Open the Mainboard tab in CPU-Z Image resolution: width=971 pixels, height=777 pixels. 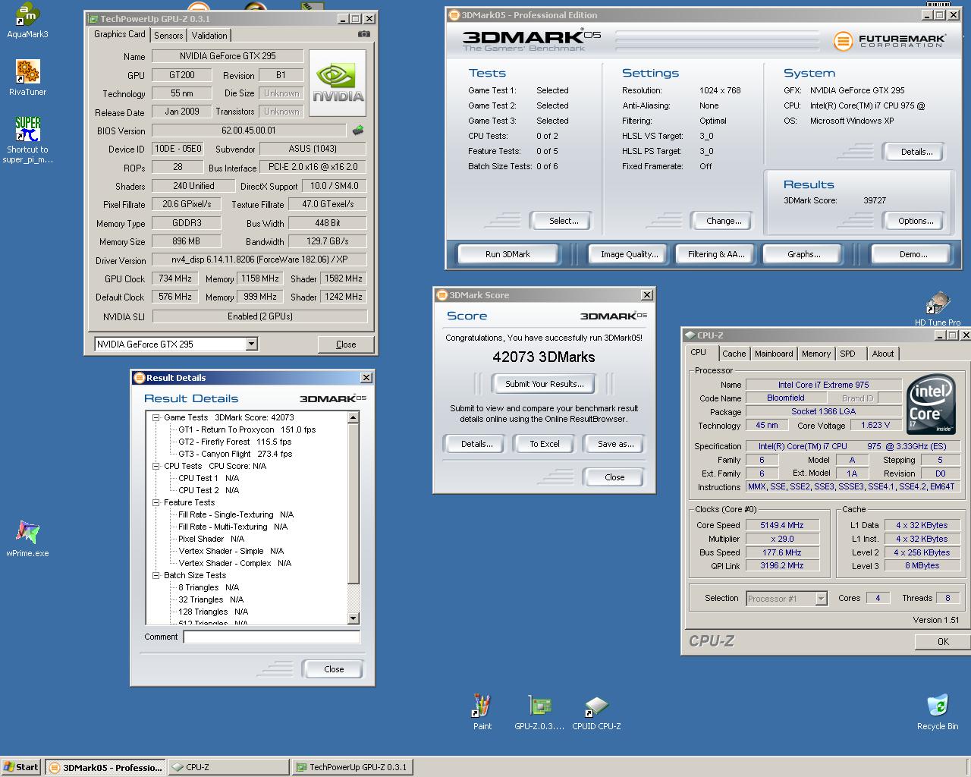(x=774, y=354)
